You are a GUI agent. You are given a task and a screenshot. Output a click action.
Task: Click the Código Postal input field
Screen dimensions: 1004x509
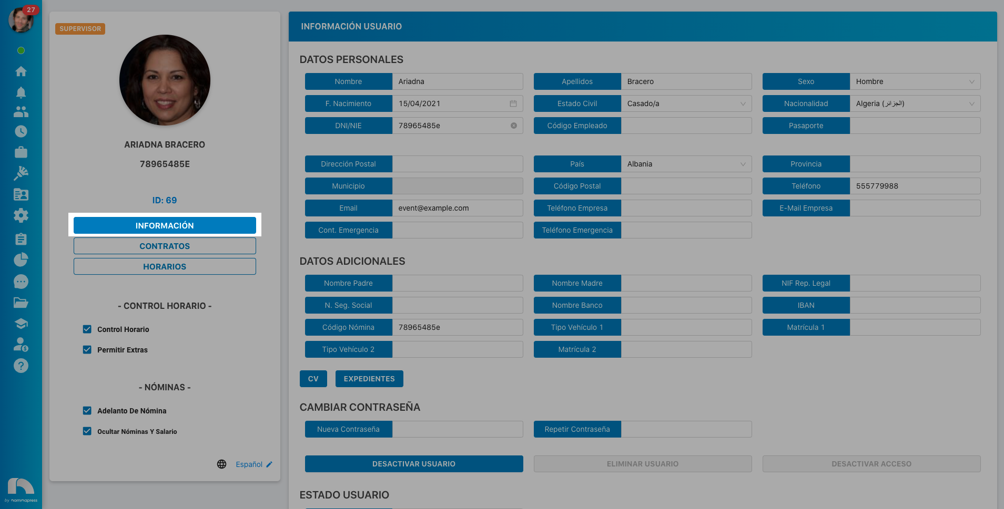click(686, 186)
